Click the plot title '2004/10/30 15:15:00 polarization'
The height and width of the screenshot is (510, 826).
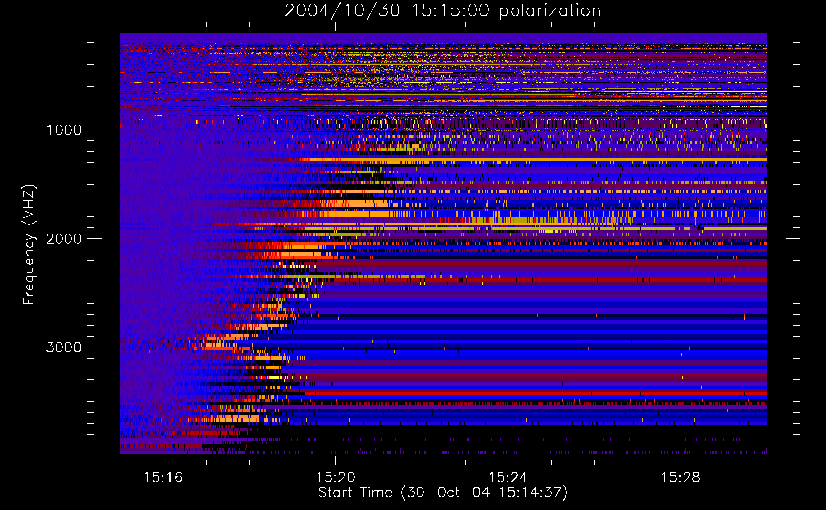[x=443, y=11]
